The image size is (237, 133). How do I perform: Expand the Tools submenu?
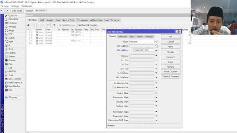point(23,75)
